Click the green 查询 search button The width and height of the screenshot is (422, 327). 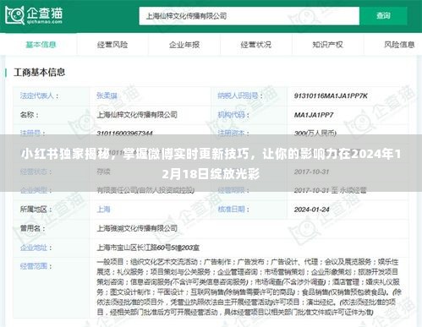pyautogui.click(x=383, y=16)
